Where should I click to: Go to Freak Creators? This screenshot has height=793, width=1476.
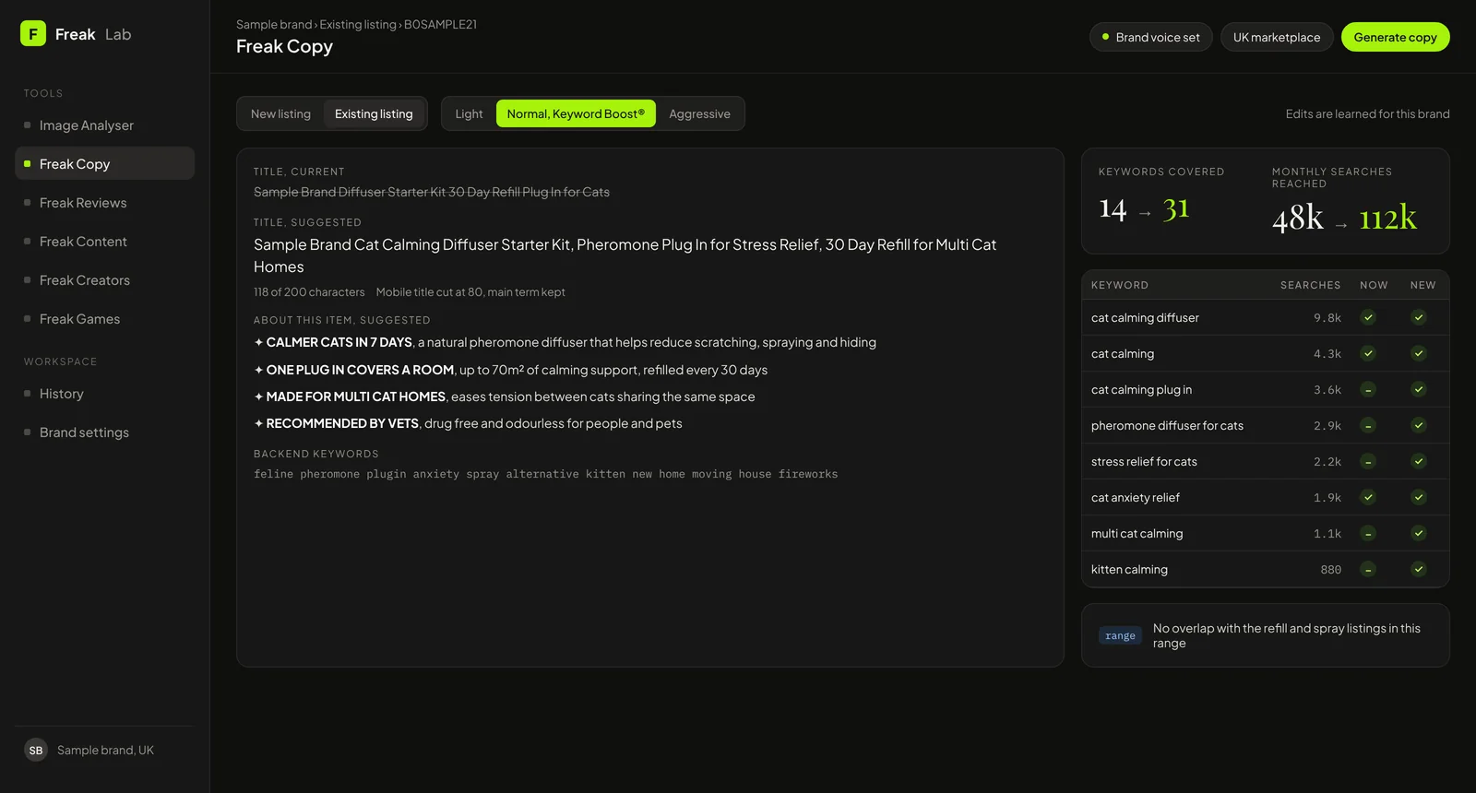pos(104,280)
